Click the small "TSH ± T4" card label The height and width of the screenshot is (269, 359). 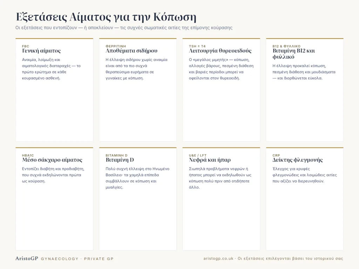point(197,46)
